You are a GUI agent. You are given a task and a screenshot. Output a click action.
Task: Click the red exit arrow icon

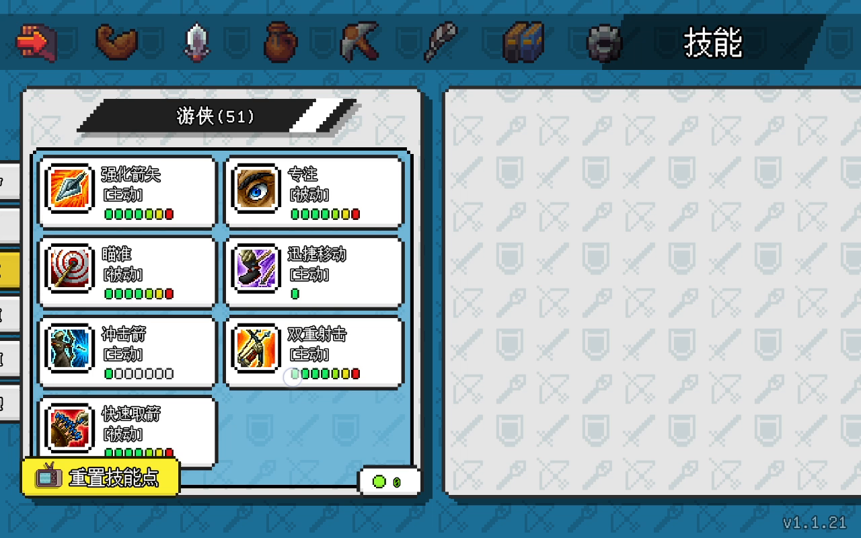coord(36,42)
